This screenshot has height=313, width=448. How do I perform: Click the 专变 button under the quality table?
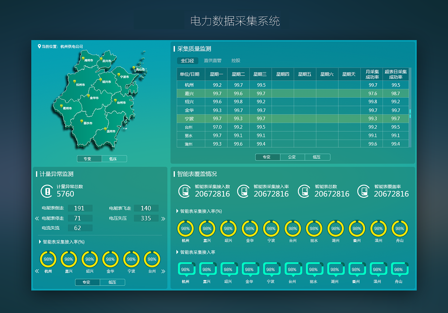pyautogui.click(x=267, y=157)
